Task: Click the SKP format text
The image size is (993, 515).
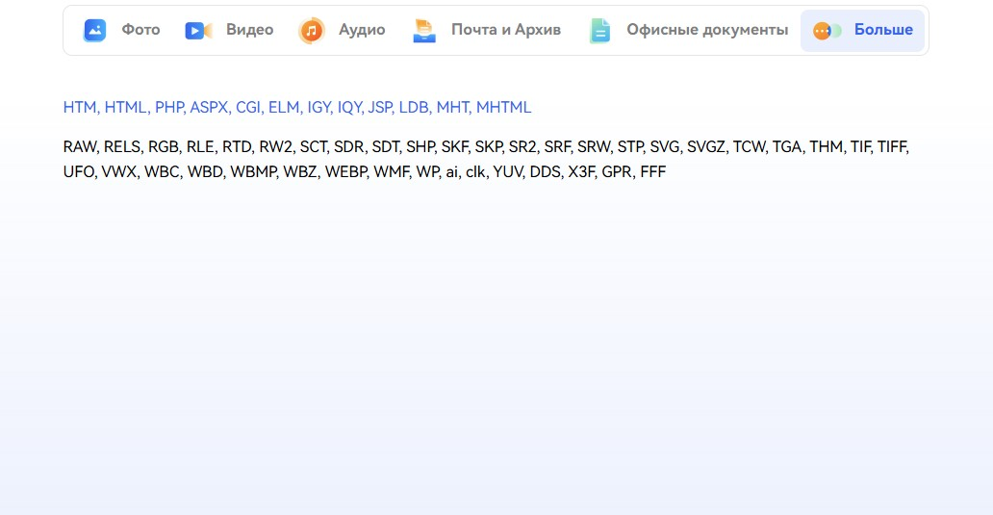Action: 488,147
